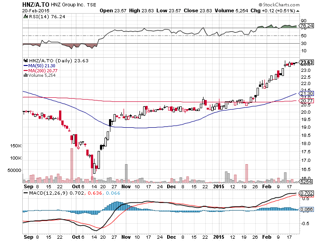Click the RSI(14) 76.24 label
318x241 pixels.
[47, 17]
